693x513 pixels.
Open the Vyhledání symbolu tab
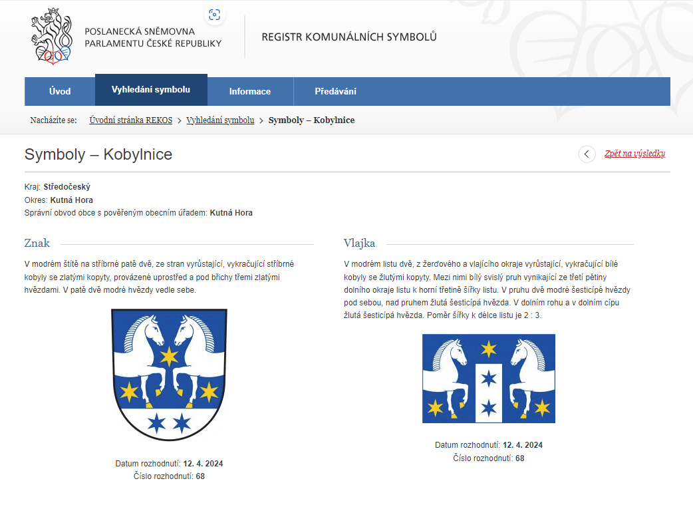pyautogui.click(x=151, y=90)
